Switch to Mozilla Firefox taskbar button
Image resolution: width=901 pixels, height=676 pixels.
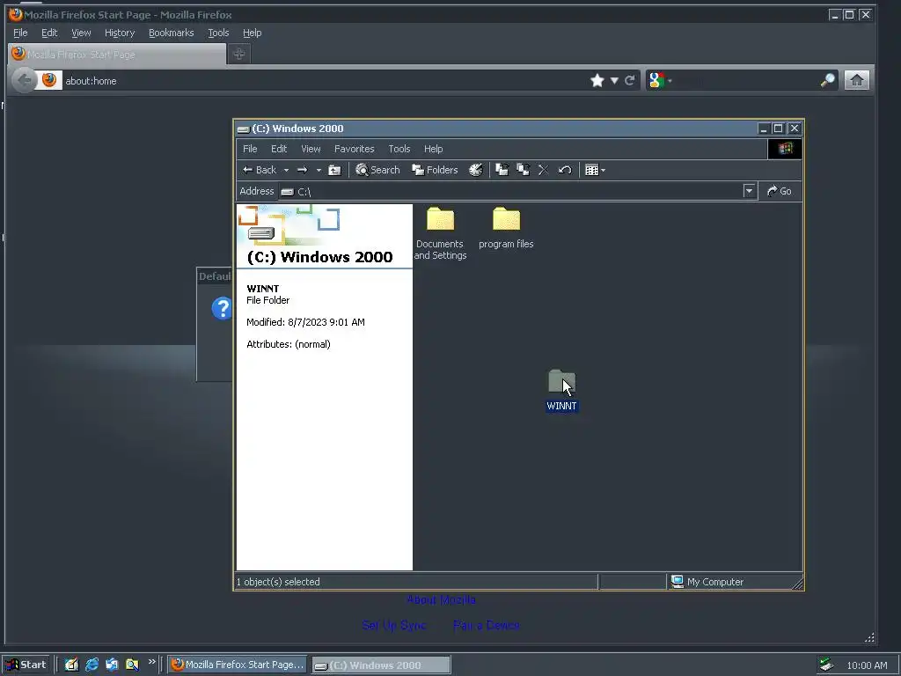click(x=238, y=665)
